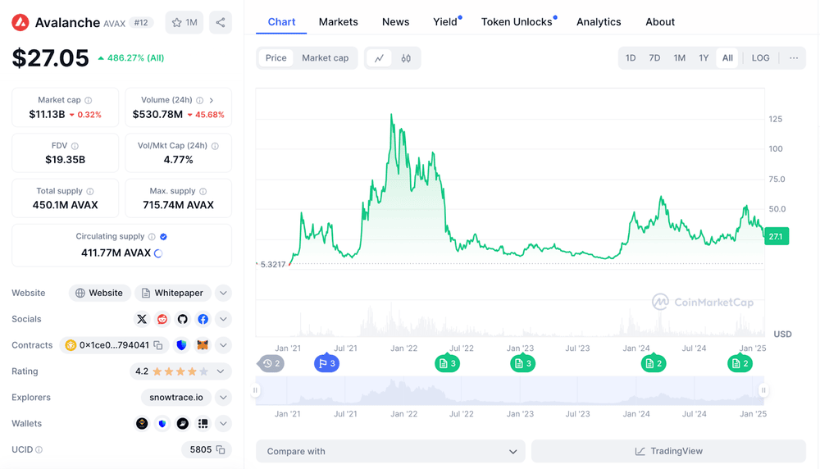Open the Whitepaper link

coord(172,293)
